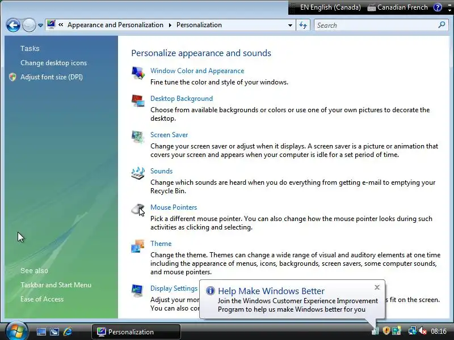The width and height of the screenshot is (454, 340).
Task: Launch Internet Explorer from quick launch
Action: point(68,331)
